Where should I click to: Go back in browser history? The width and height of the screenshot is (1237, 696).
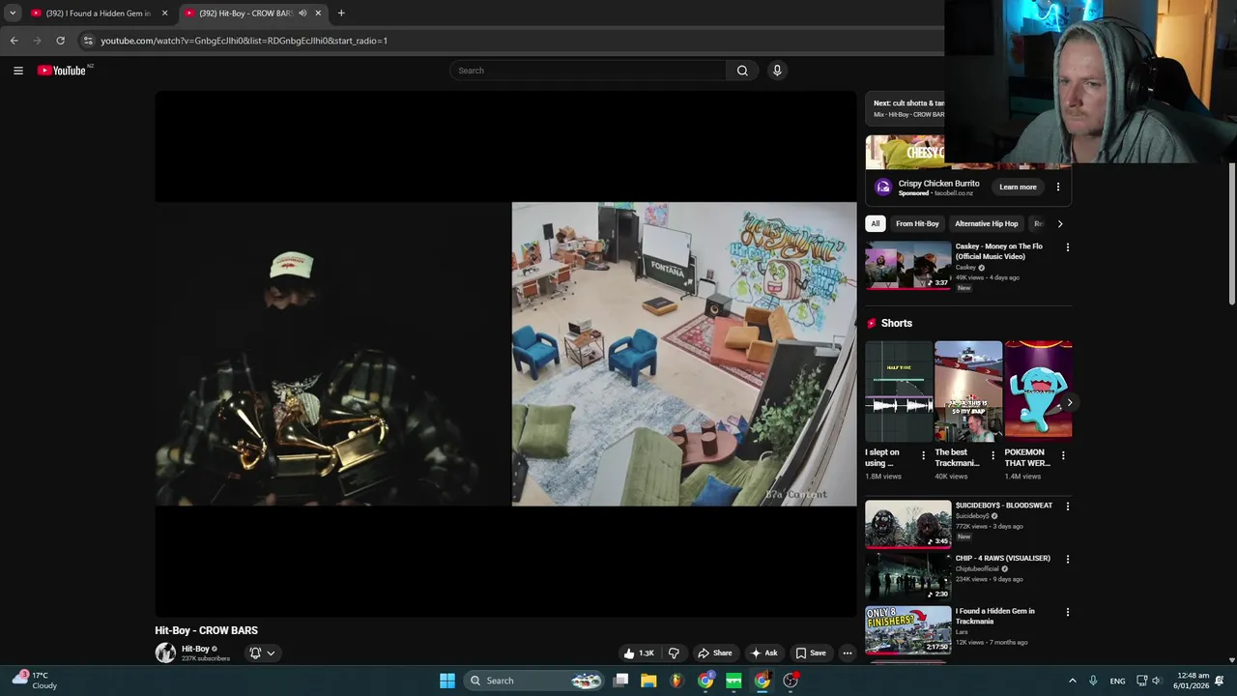[x=14, y=41]
